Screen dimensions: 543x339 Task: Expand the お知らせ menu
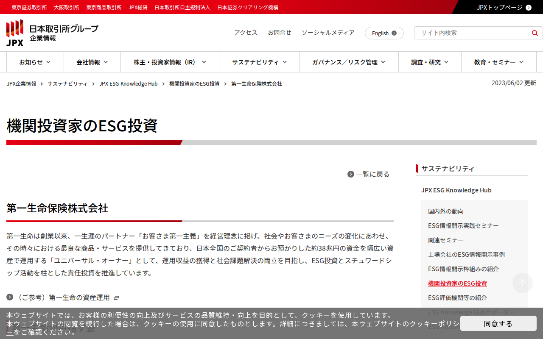pos(35,62)
